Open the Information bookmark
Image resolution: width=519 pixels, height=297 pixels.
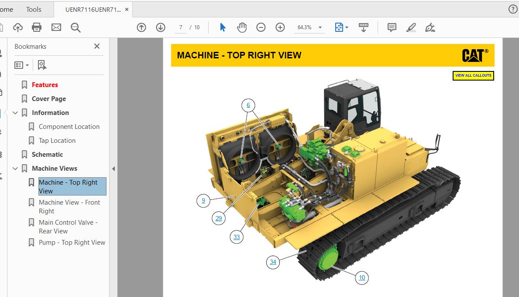click(x=50, y=113)
